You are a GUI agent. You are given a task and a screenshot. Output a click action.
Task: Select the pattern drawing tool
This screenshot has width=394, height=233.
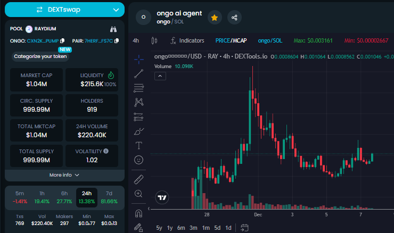[139, 102]
